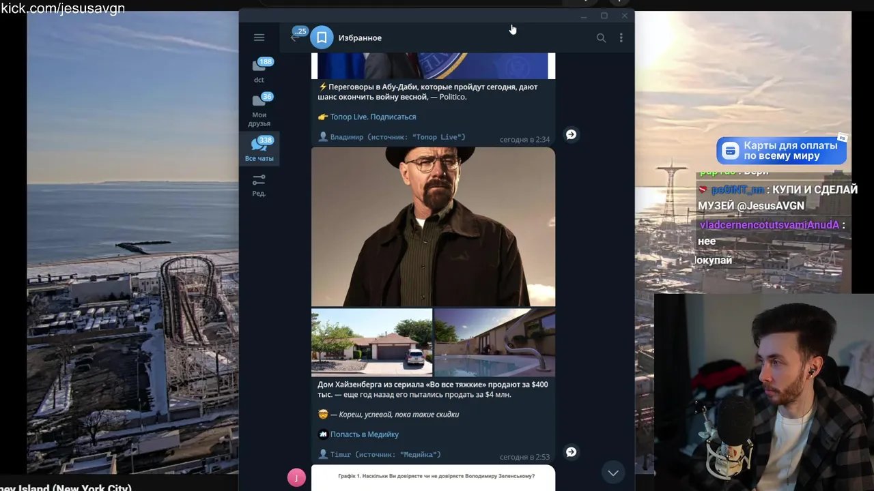Click the Карты для оплаты по всему миру banner
The image size is (874, 491).
pyautogui.click(x=781, y=151)
